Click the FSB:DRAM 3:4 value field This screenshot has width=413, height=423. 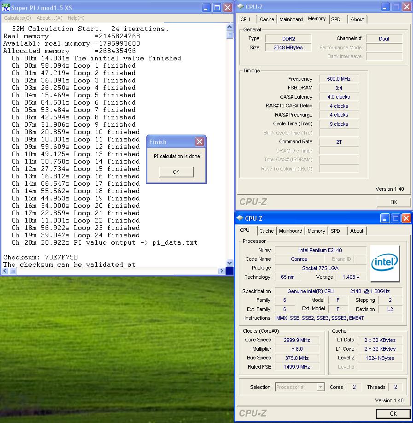tap(339, 88)
